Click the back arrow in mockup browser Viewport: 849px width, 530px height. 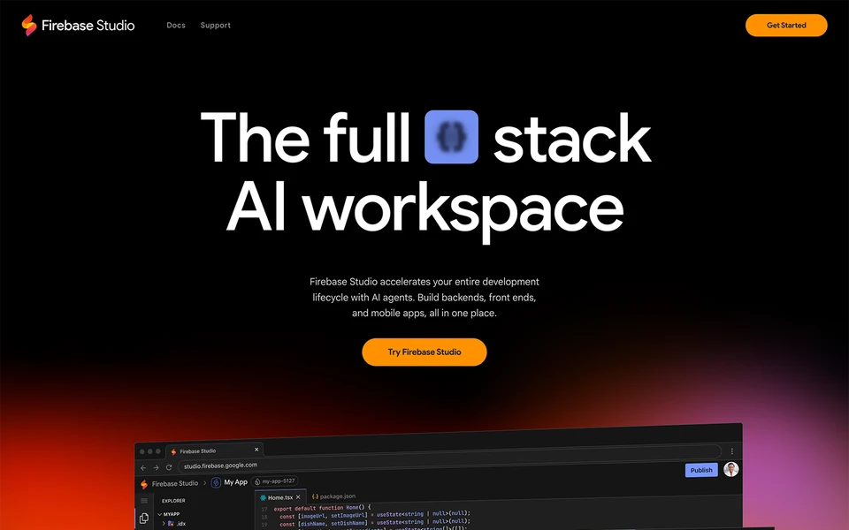143,468
